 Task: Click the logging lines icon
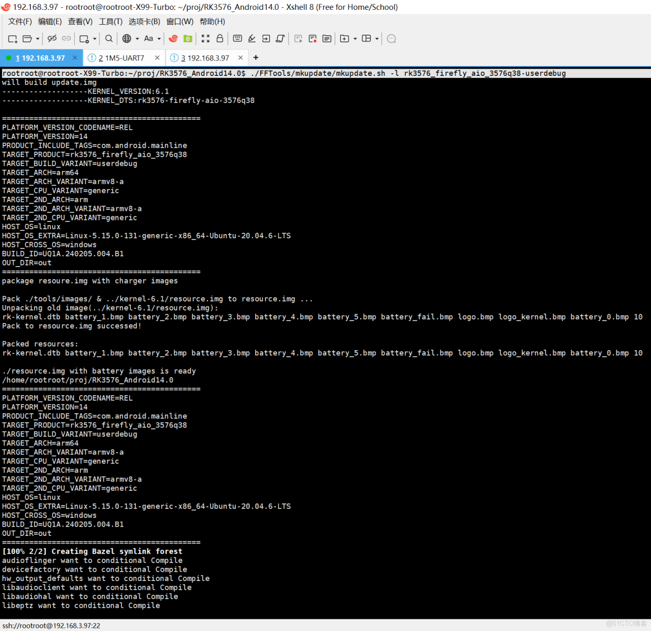[x=327, y=38]
